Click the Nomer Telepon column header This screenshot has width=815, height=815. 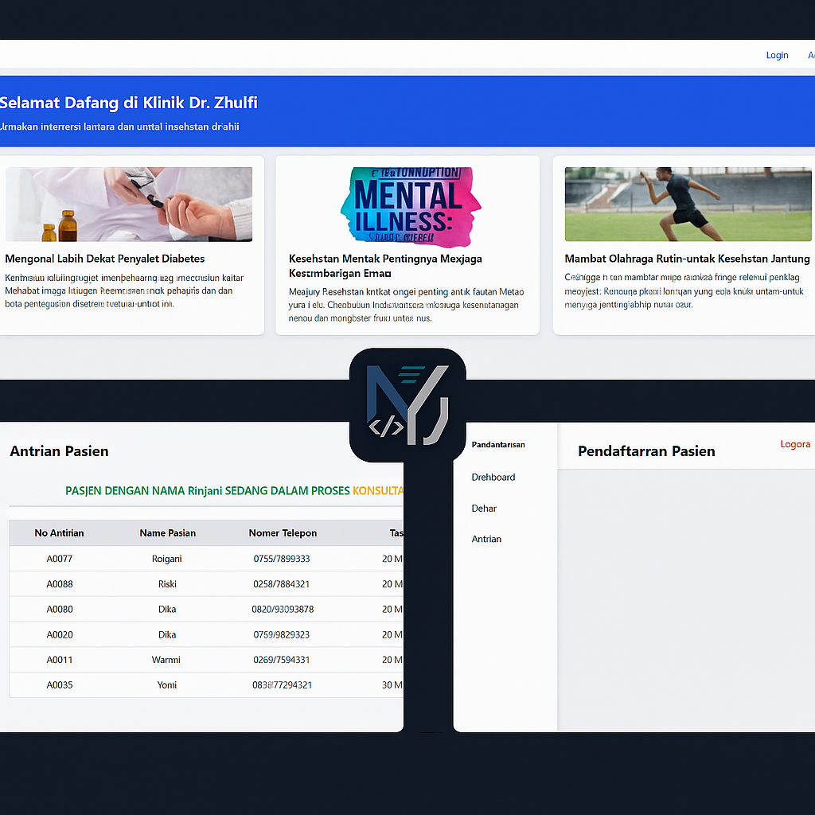[283, 532]
